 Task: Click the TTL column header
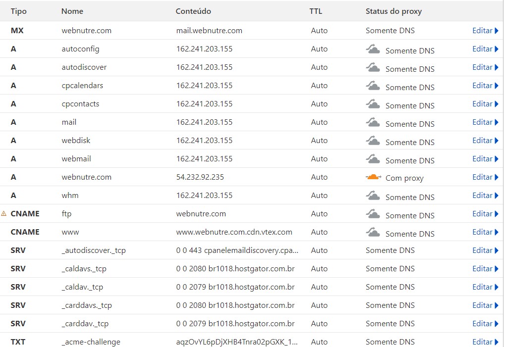(316, 11)
